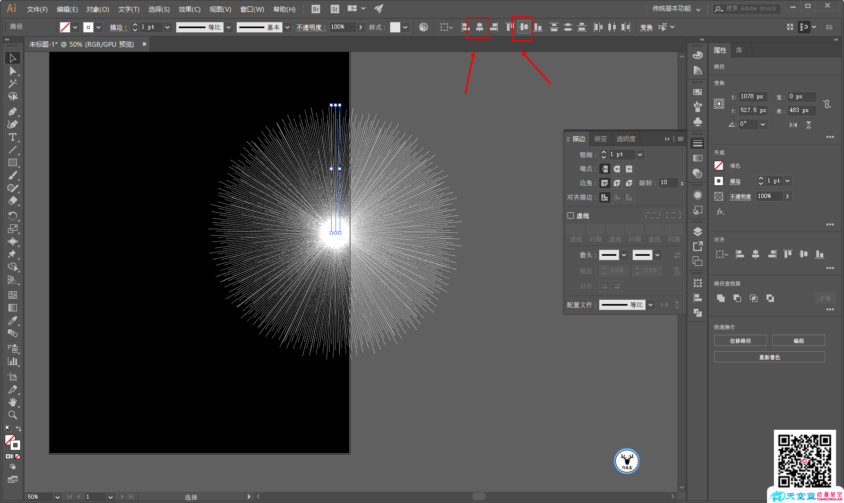Set projecting cap in the 端点 row
The width and height of the screenshot is (844, 503).
tap(629, 169)
